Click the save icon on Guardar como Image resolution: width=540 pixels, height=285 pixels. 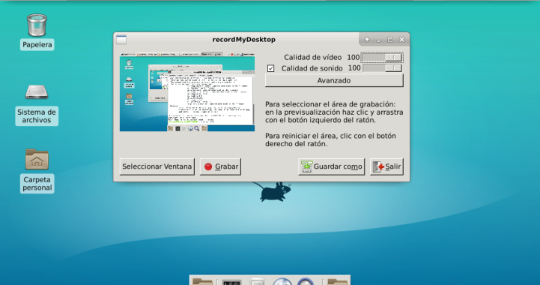click(306, 166)
